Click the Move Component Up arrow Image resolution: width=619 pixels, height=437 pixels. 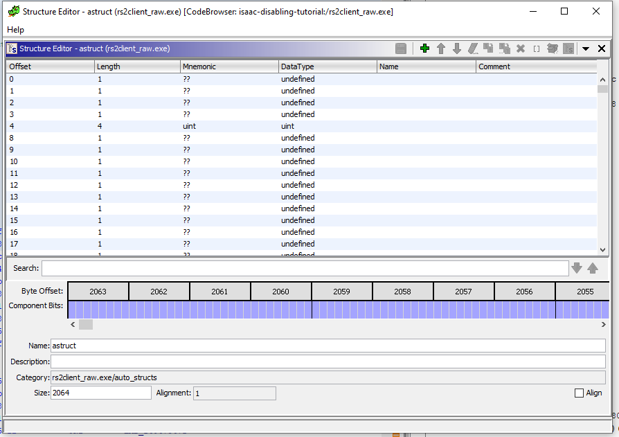(x=441, y=48)
